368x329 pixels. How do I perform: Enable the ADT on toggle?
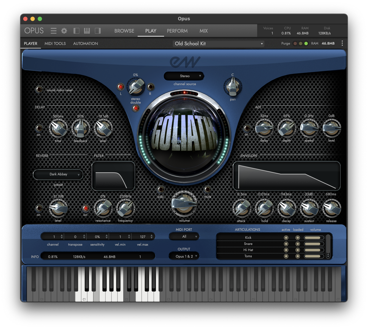tap(246, 128)
